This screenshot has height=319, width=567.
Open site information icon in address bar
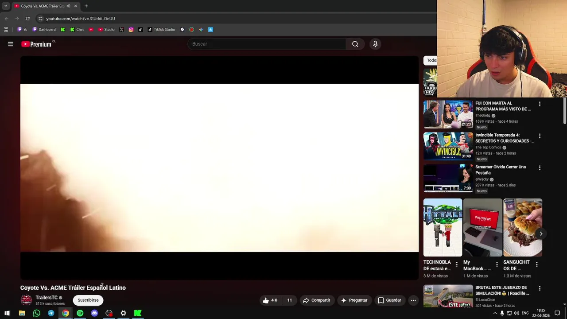(x=40, y=19)
